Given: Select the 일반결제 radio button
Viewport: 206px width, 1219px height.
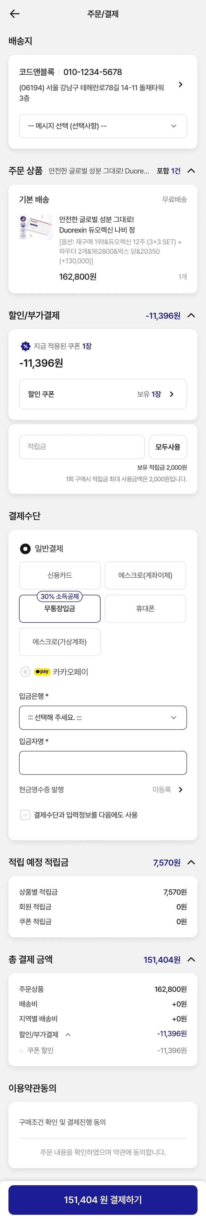Looking at the screenshot, I should pyautogui.click(x=25, y=549).
